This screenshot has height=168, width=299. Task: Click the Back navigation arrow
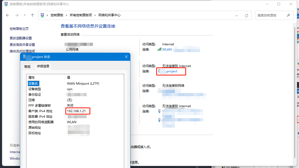tap(8, 15)
